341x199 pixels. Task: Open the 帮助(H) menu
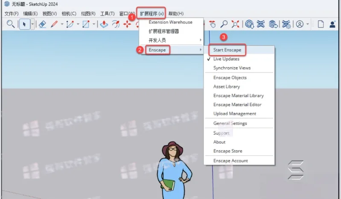176,14
